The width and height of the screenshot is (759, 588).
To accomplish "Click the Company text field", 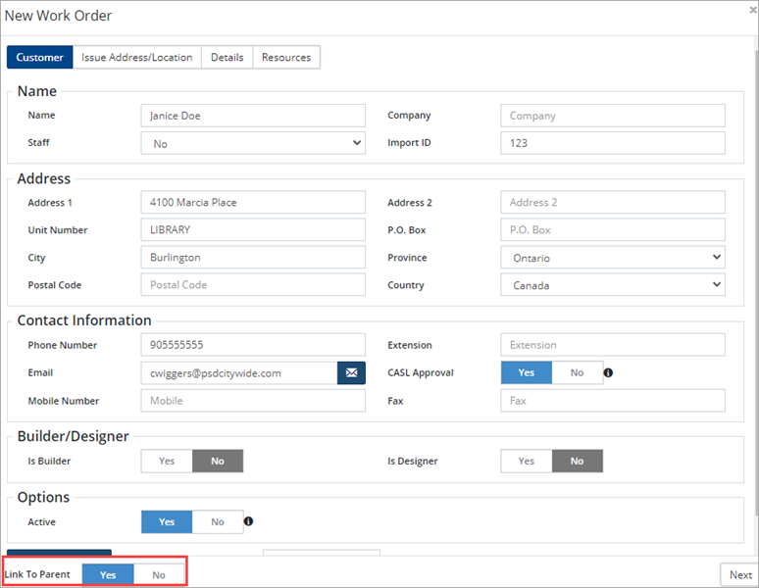I will click(x=613, y=116).
